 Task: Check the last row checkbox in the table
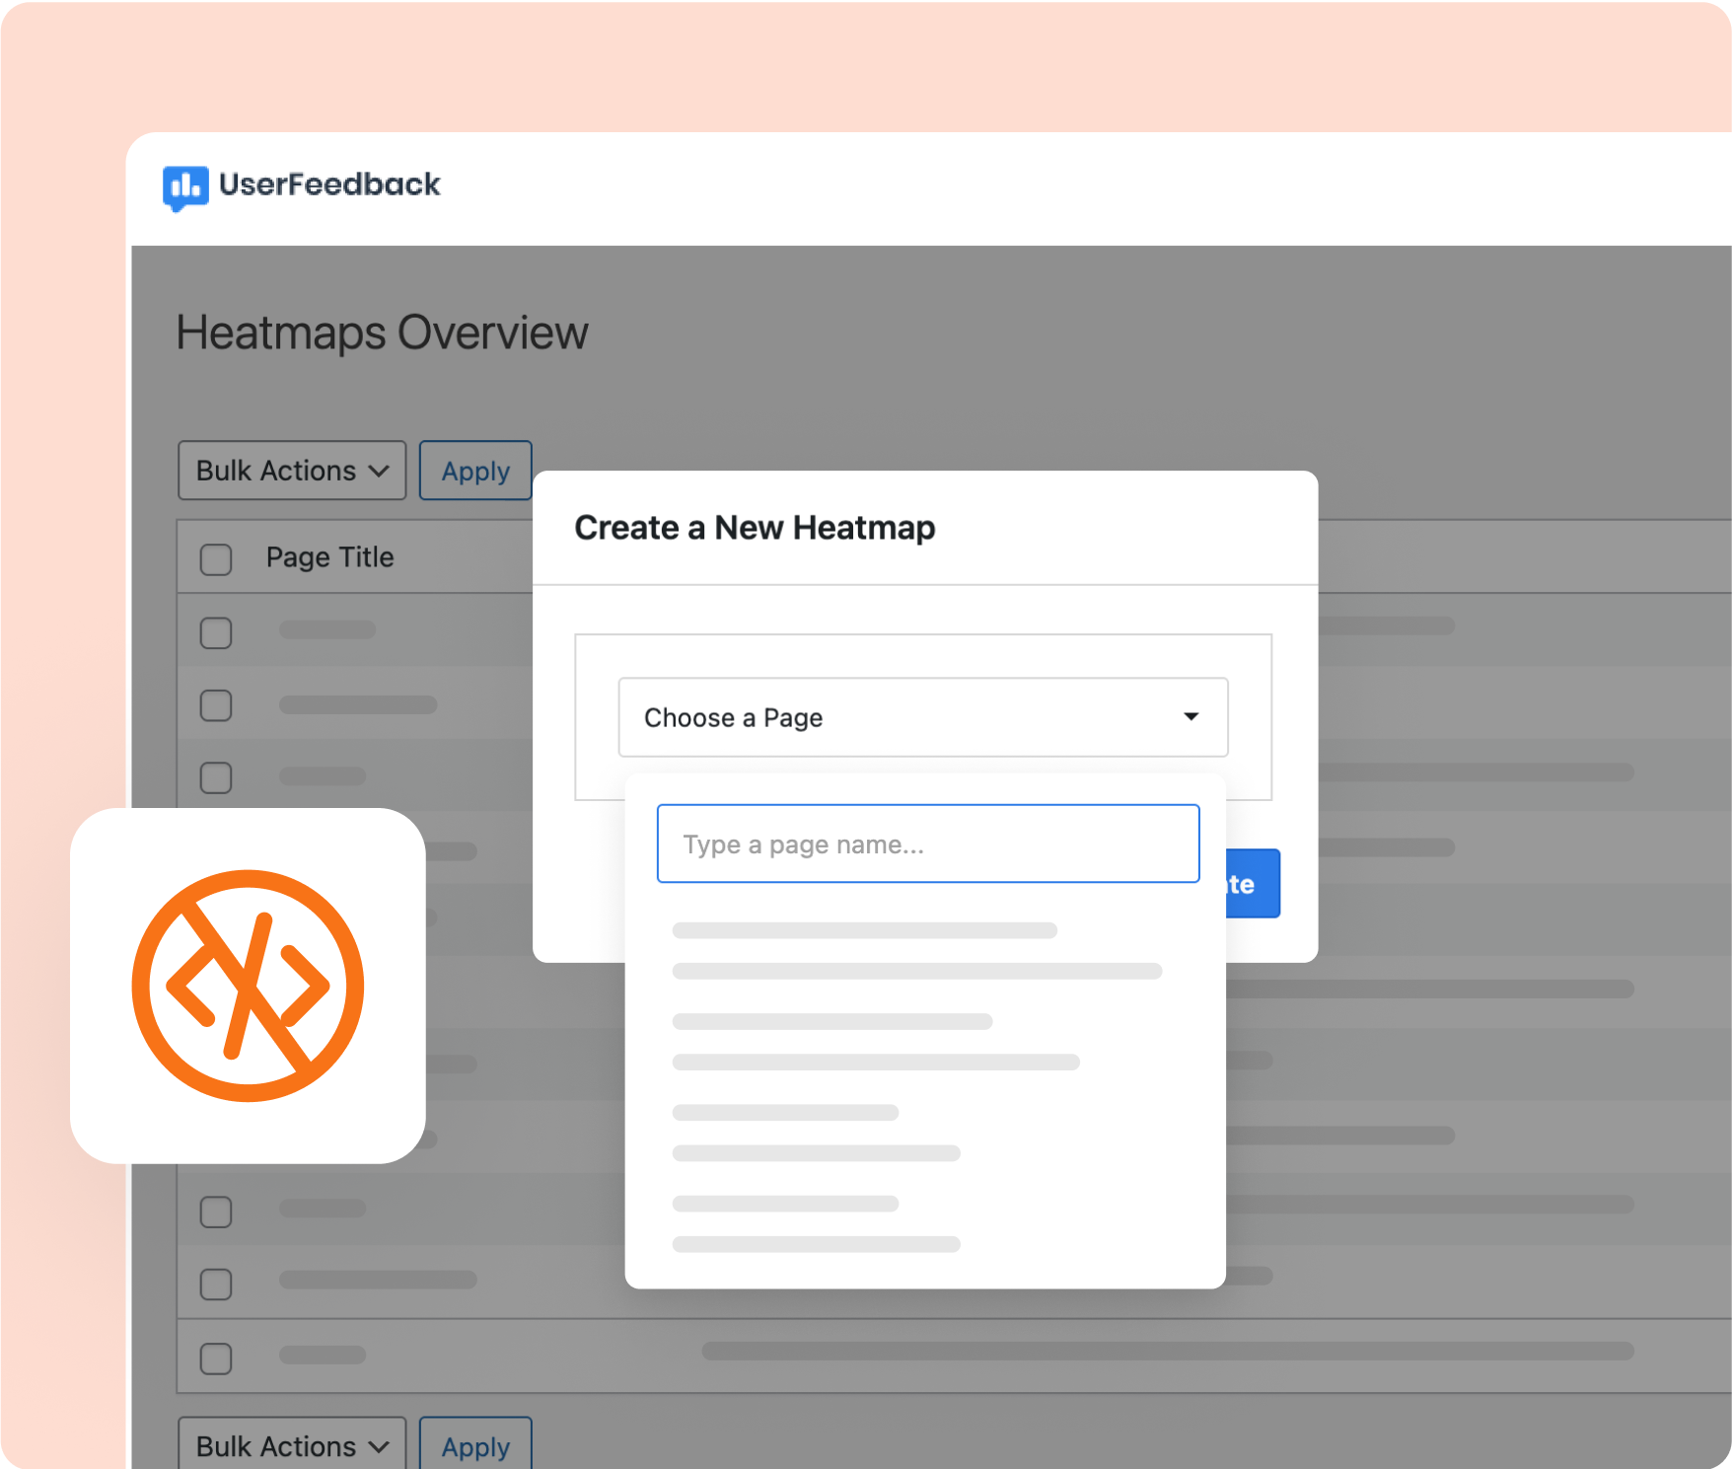(216, 1359)
